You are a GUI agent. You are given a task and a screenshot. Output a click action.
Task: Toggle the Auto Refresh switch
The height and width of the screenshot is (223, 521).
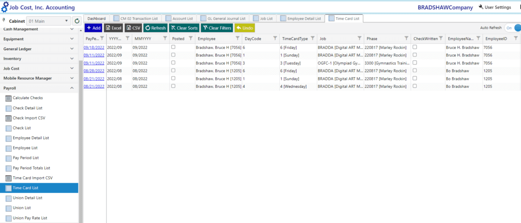pos(513,28)
